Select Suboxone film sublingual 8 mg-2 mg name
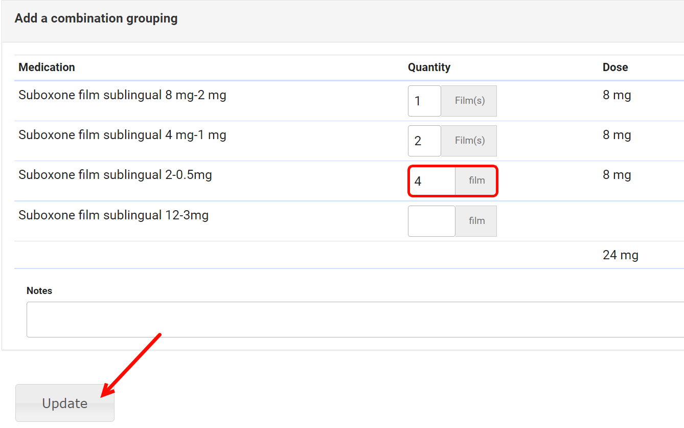 pos(122,95)
